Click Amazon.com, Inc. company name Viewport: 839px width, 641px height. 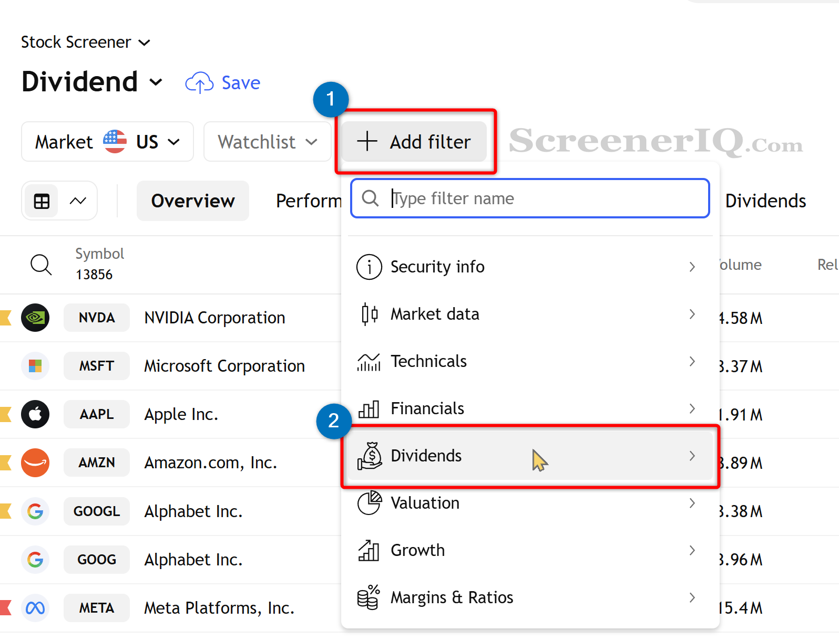coord(210,463)
